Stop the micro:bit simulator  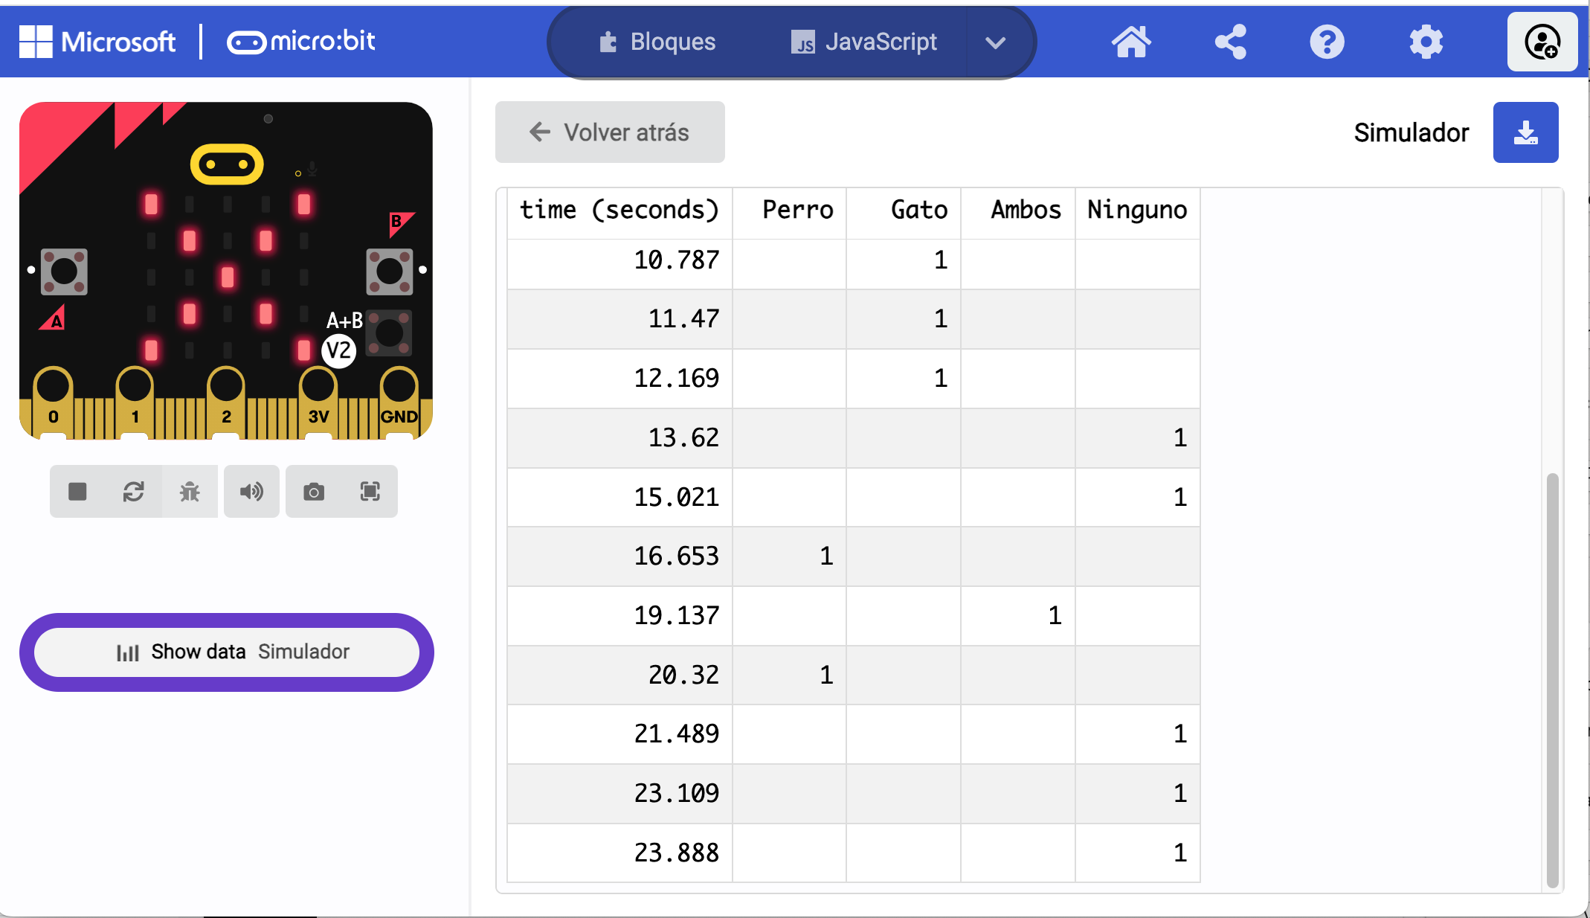click(77, 491)
